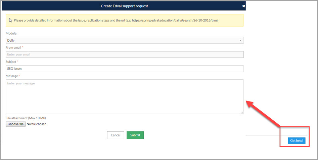Submit the support request form

tap(135, 135)
